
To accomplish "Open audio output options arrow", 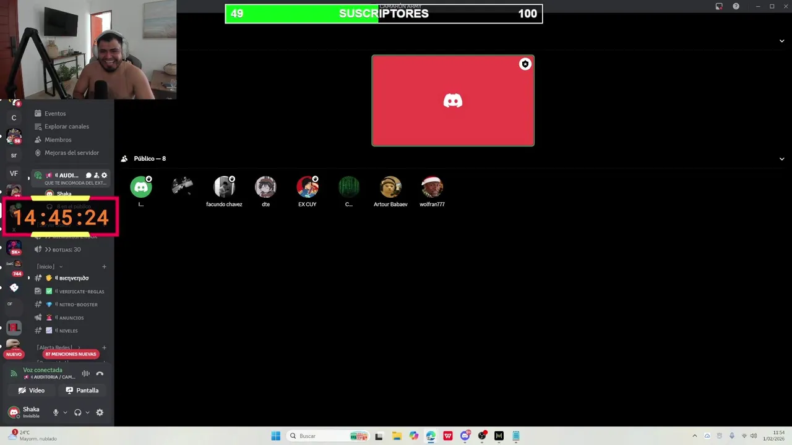I will [87, 412].
